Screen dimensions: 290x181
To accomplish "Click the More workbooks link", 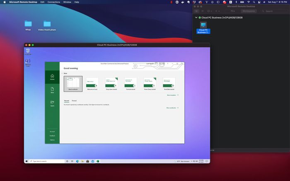I will 172,108.
